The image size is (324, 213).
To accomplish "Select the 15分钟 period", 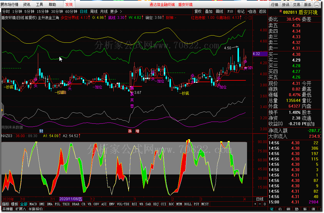I will [43, 11].
